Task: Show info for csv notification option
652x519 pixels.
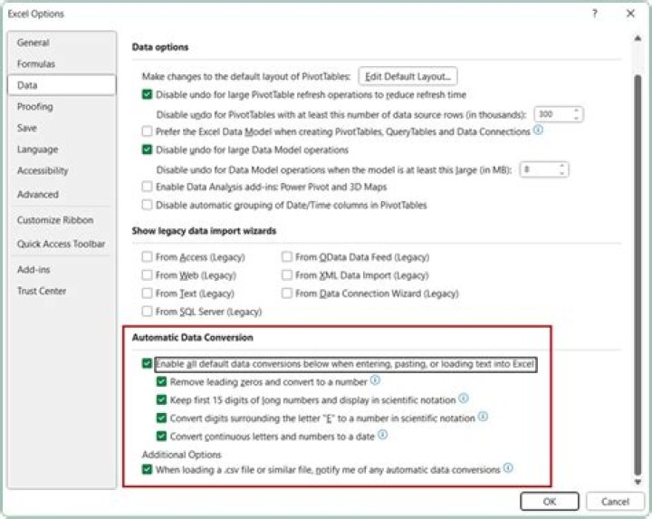Action: [508, 468]
